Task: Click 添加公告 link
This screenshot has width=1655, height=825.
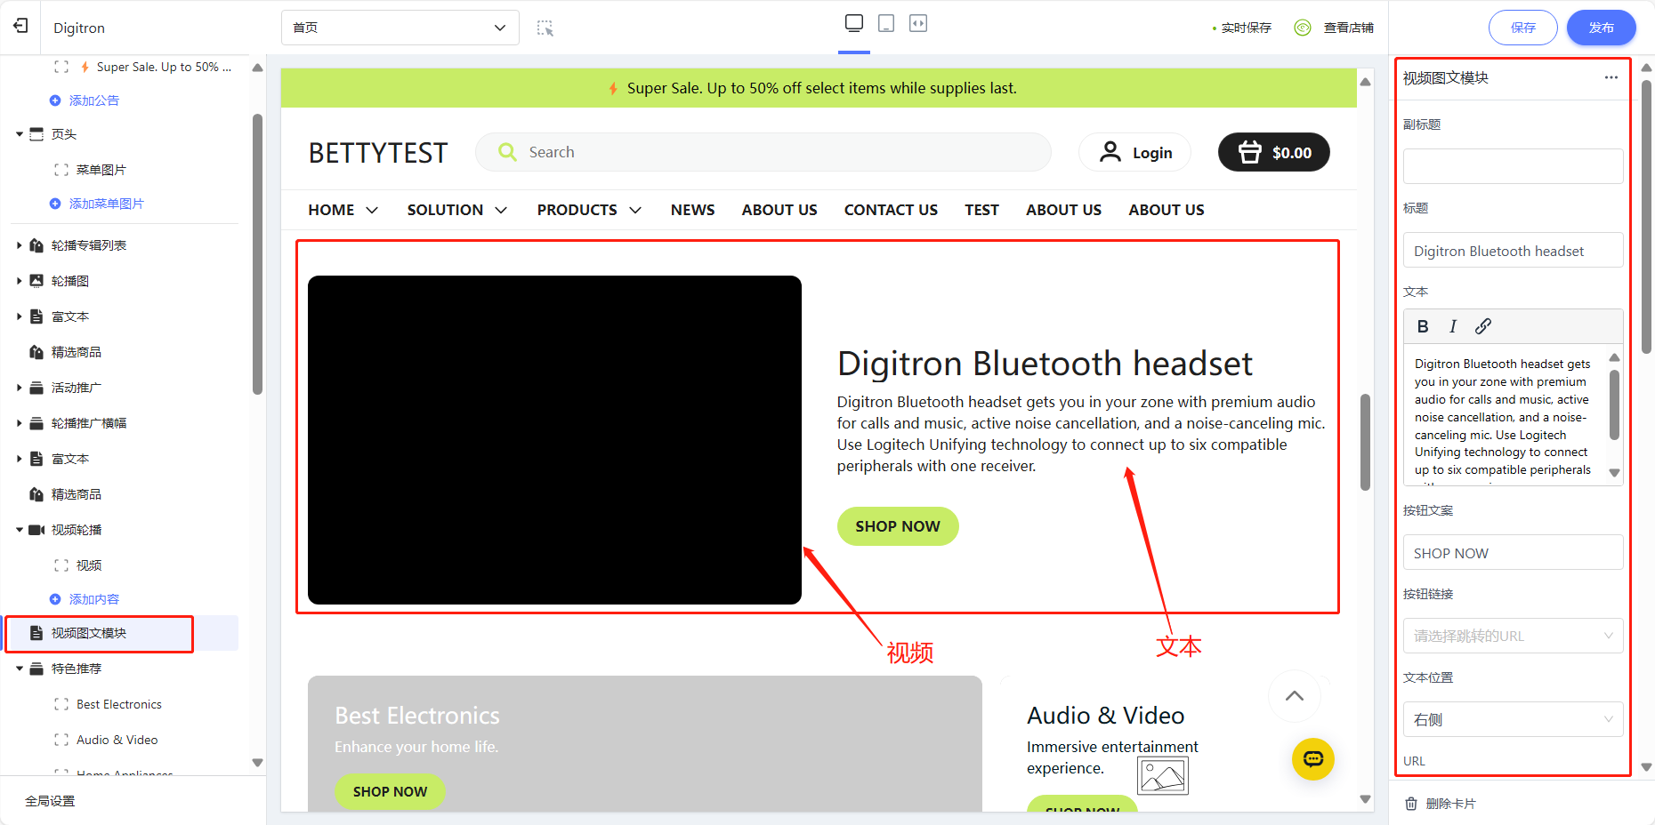Action: [x=94, y=100]
